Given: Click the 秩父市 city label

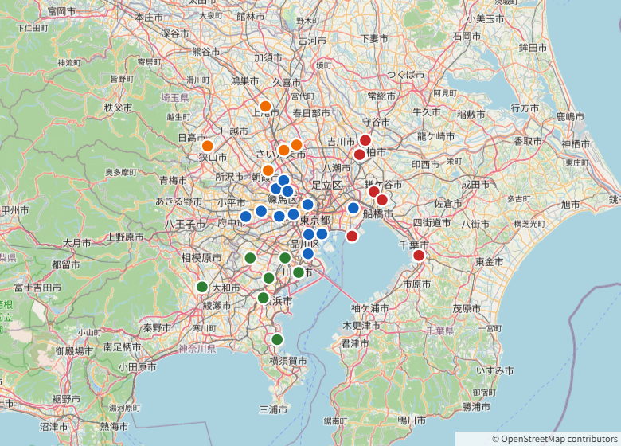Looking at the screenshot, I should [x=118, y=108].
